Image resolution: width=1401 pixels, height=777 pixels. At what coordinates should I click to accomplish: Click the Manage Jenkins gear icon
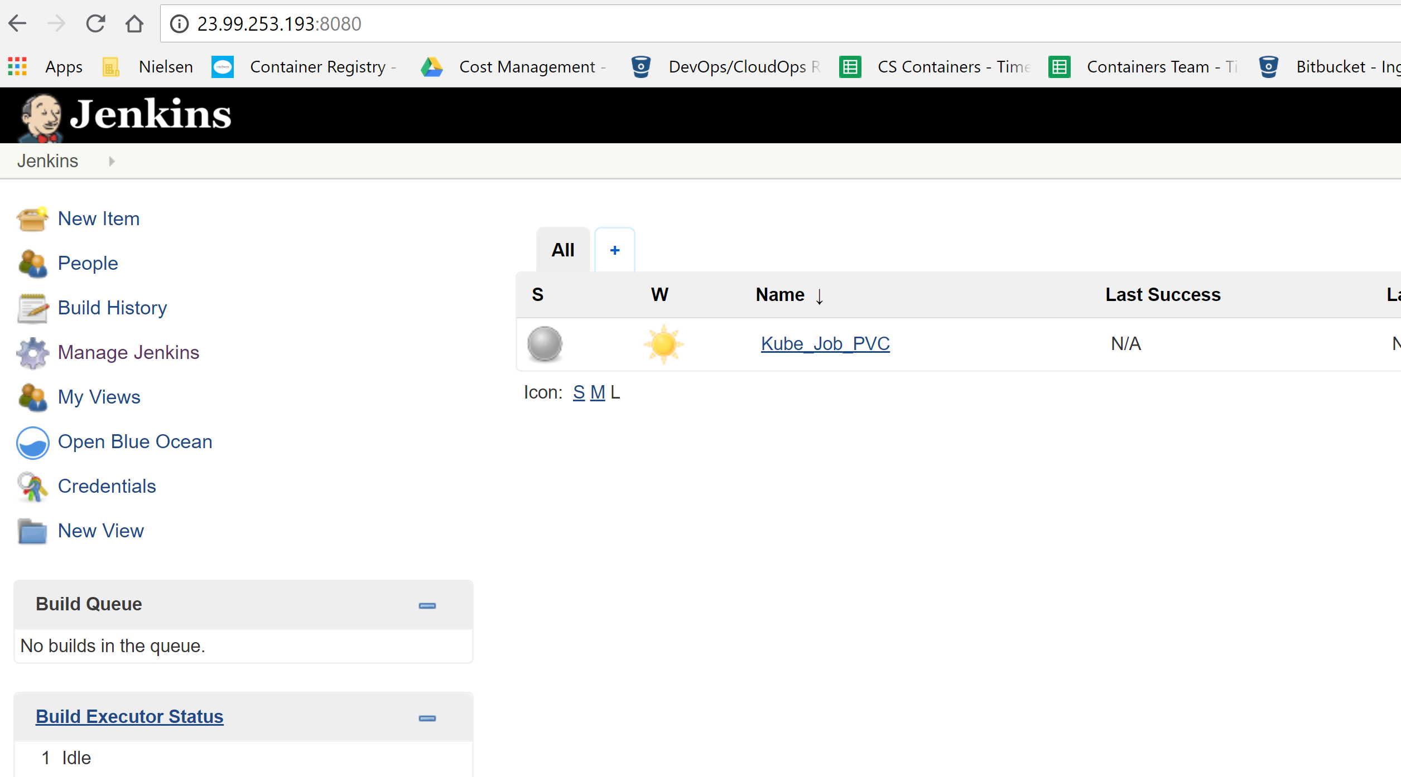tap(32, 353)
